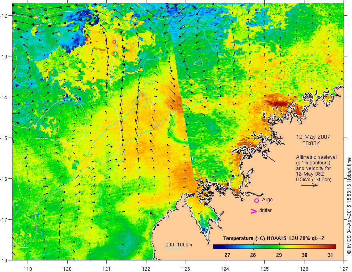Click the color bar label 28
The width and height of the screenshot is (352, 272).
(x=253, y=255)
